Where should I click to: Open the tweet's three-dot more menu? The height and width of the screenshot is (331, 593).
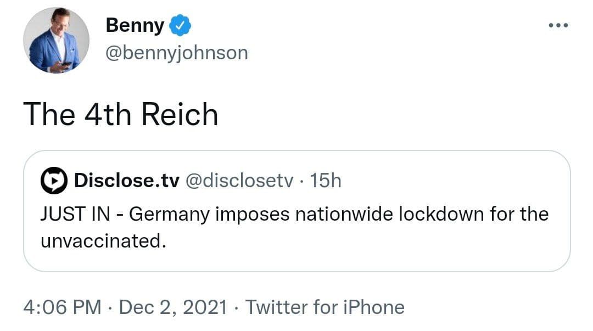point(558,26)
